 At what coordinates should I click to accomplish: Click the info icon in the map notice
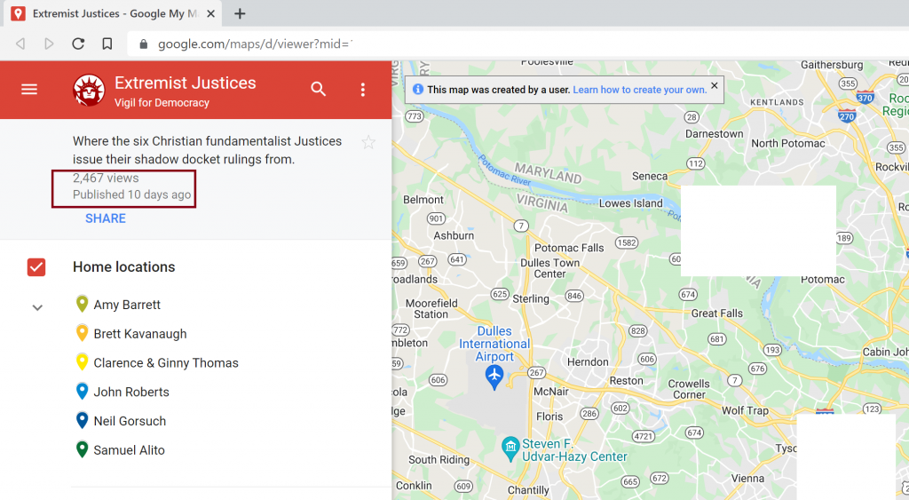pos(417,90)
